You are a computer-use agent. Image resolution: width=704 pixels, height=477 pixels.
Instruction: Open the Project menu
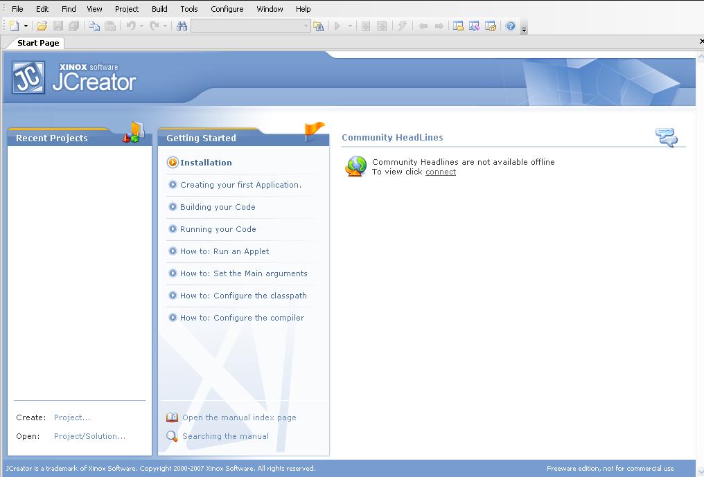tap(127, 9)
